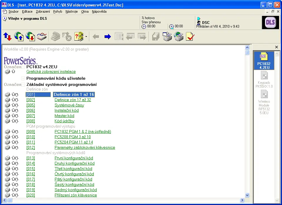Click the yellow note with red checkmark icon
The height and width of the screenshot is (205, 282).
(190, 36)
